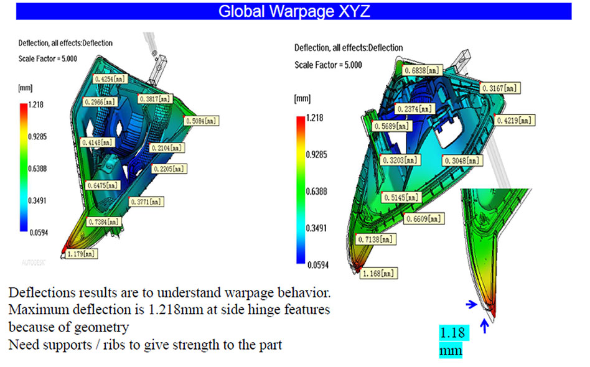Select the 0.3167 mm probe label

coord(500,88)
